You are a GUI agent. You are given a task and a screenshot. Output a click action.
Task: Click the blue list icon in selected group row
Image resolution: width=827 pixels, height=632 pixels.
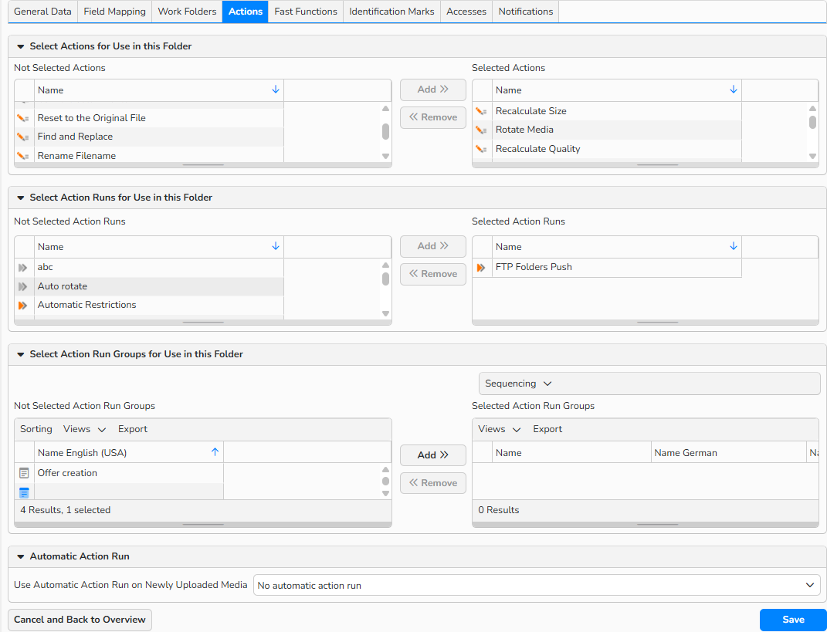[x=24, y=493]
